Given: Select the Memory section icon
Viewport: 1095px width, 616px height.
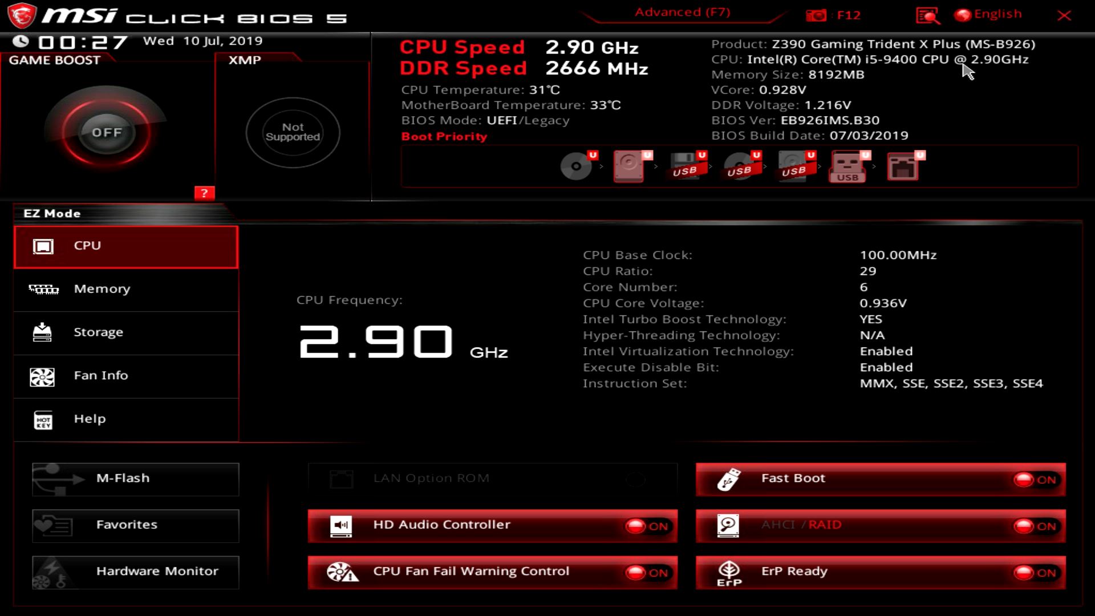Looking at the screenshot, I should coord(42,289).
